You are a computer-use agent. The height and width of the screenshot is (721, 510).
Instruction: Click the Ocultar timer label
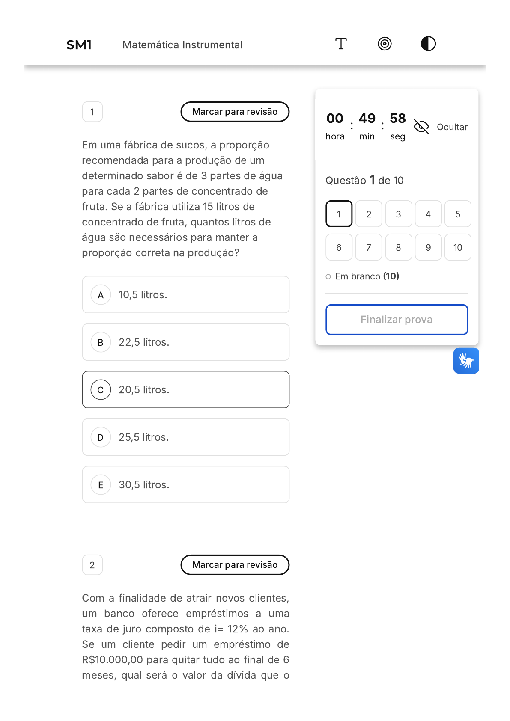coord(452,127)
